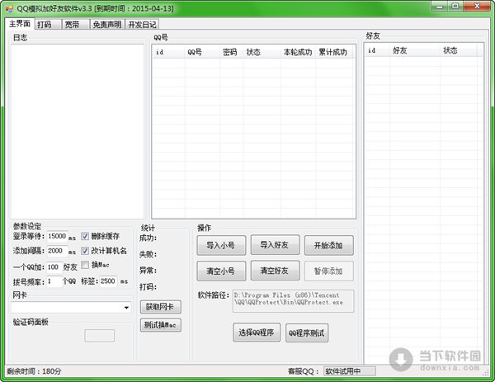This screenshot has height=382, width=495.
Task: Focus the 添加间隔 field showing 2000
Action: pos(57,251)
